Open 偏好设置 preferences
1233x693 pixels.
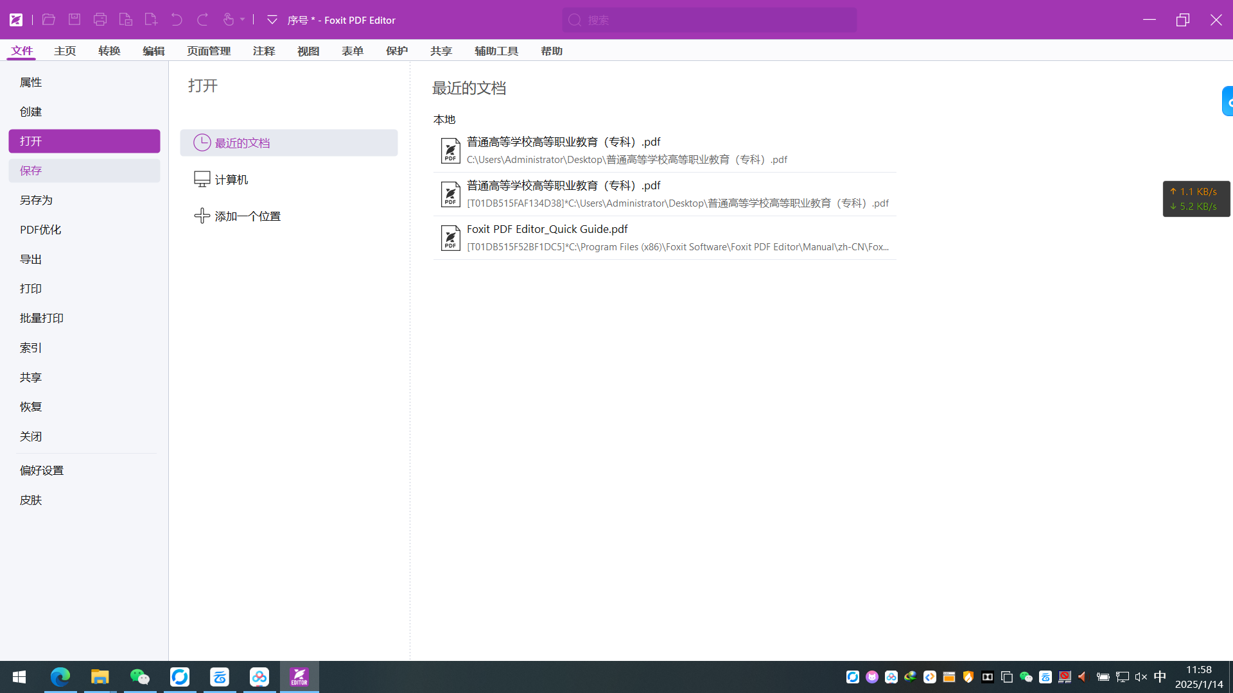coord(84,470)
